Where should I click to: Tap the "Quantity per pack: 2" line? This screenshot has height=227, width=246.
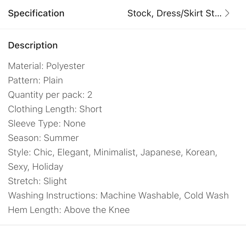point(50,95)
